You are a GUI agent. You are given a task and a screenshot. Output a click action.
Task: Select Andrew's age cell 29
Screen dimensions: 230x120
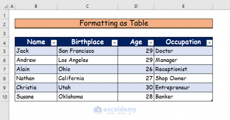136,60
